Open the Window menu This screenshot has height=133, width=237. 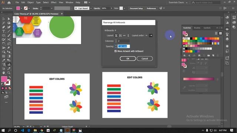click(69, 3)
